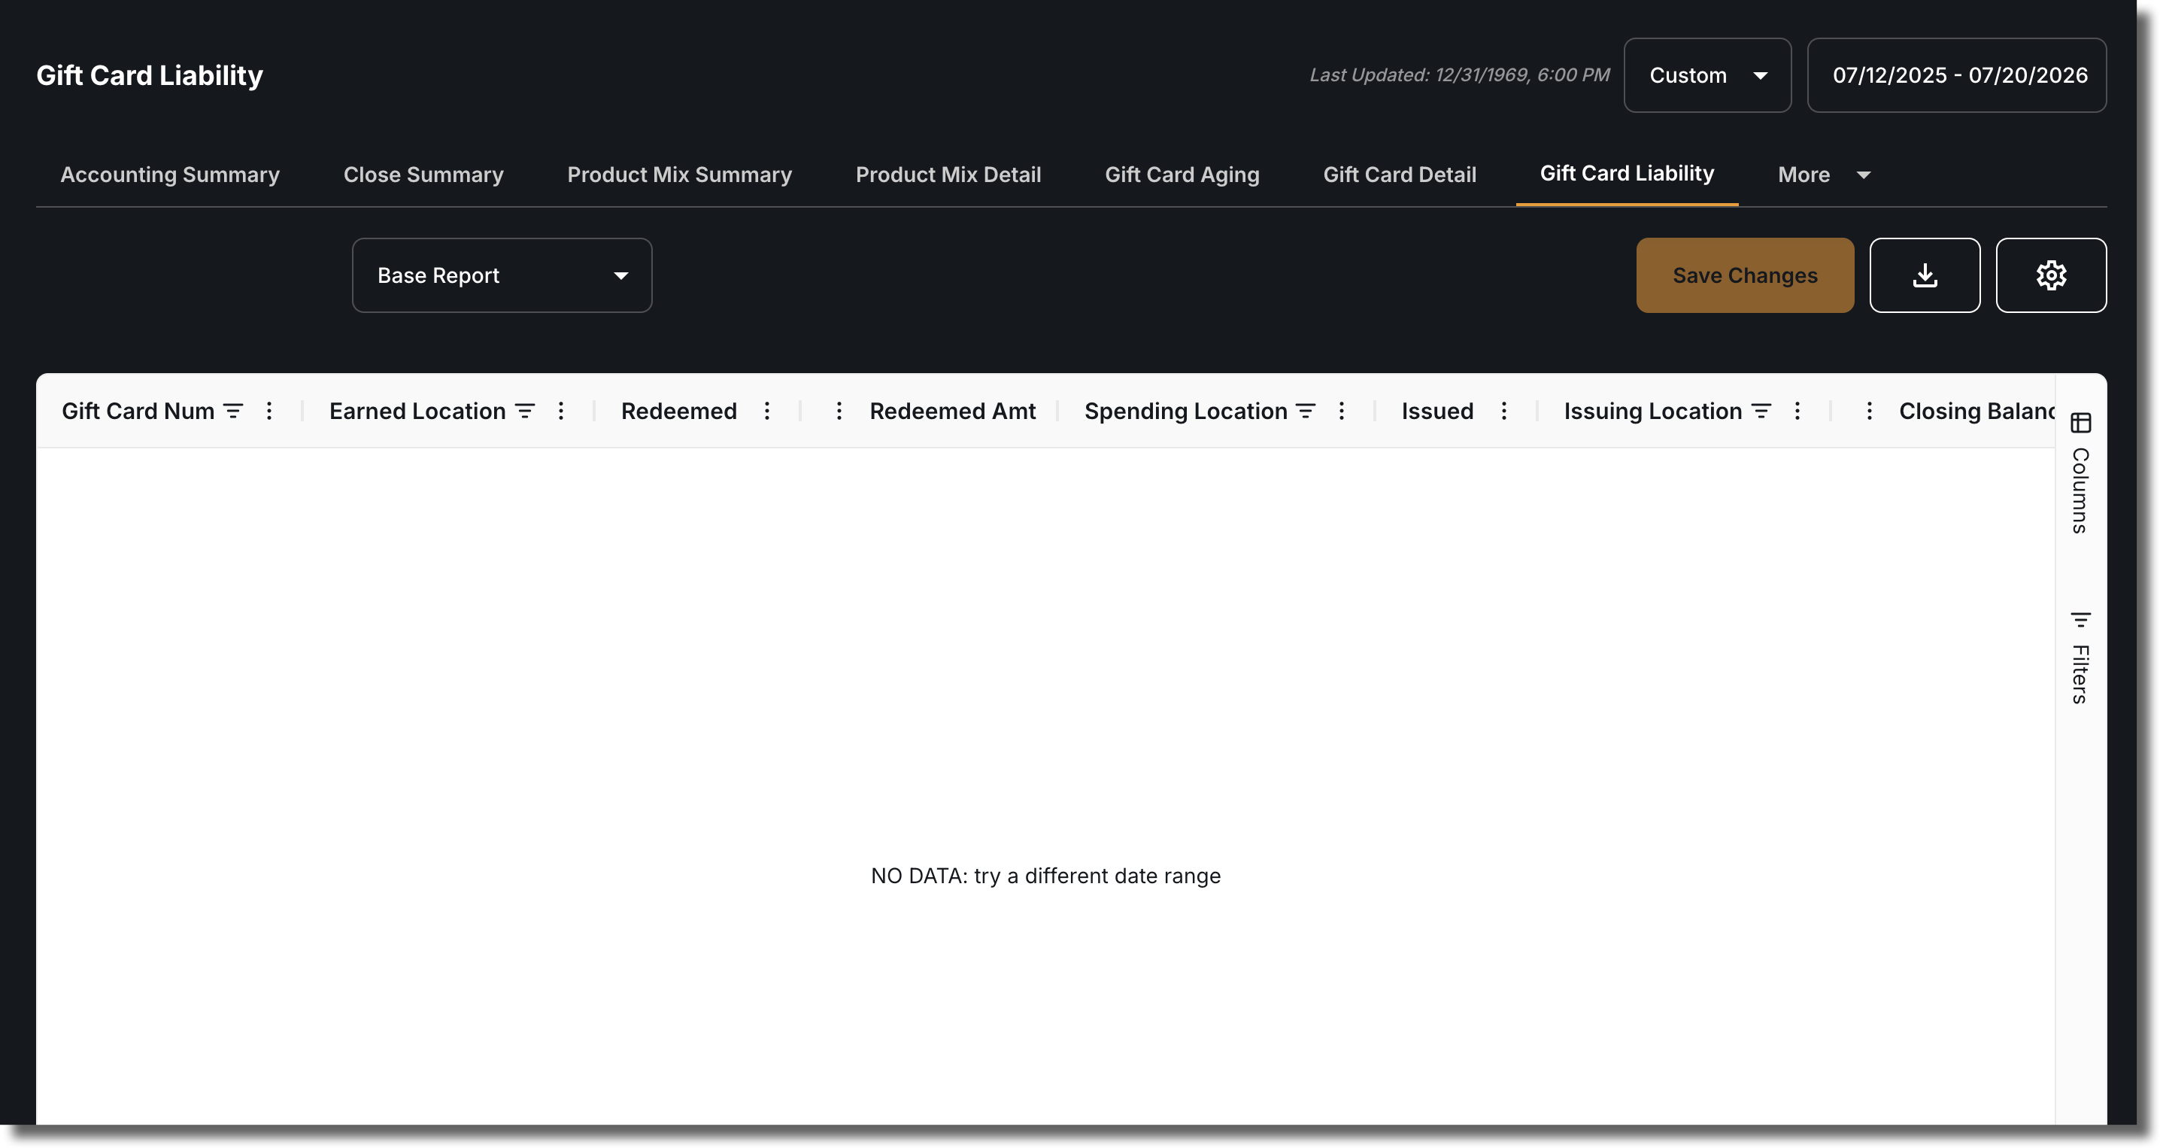Click the 07/12/2025 - 07/20/2026 date range field

pyautogui.click(x=1957, y=75)
